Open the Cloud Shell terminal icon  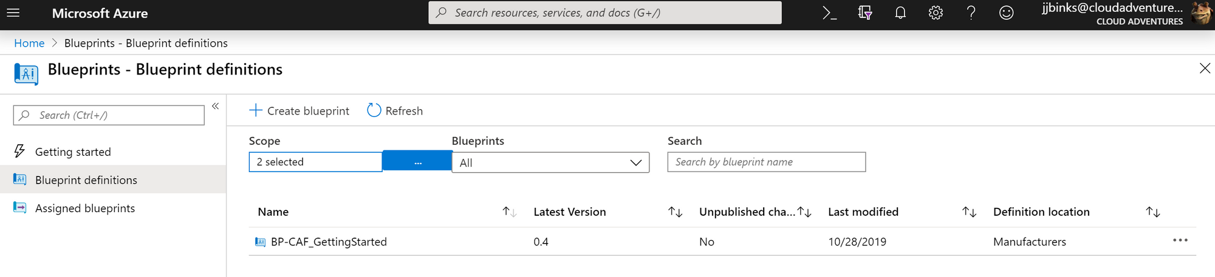click(x=829, y=13)
